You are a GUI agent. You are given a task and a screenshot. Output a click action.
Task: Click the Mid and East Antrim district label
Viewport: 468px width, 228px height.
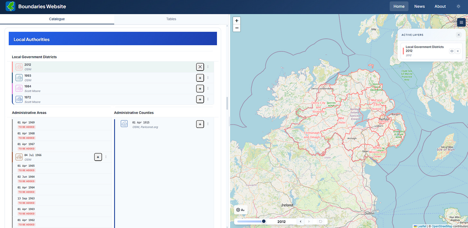376,105
